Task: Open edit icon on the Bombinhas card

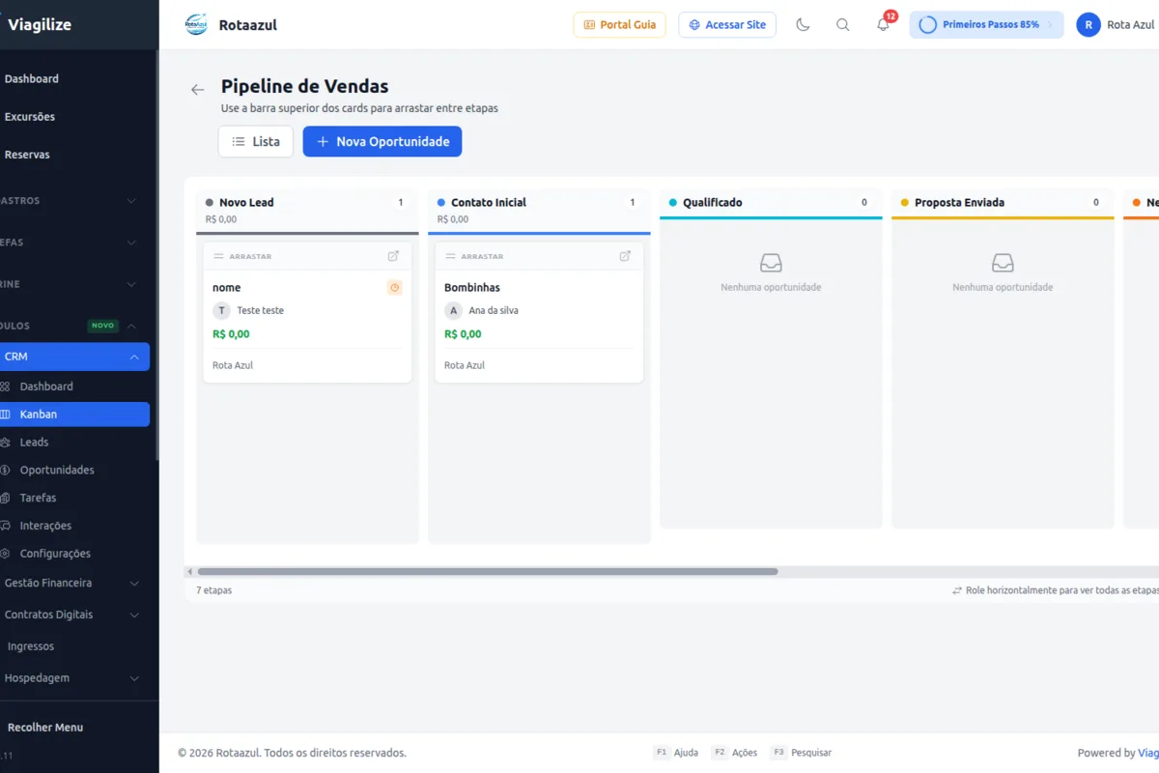Action: tap(625, 256)
